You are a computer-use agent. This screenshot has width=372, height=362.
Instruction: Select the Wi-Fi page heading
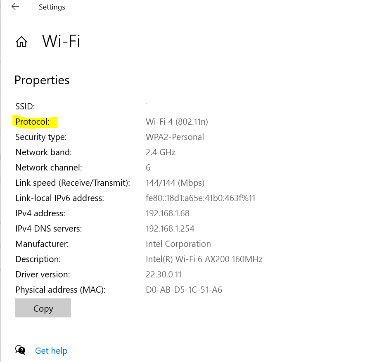[x=61, y=41]
